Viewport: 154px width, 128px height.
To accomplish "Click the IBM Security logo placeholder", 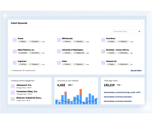I will (x=59, y=40).
